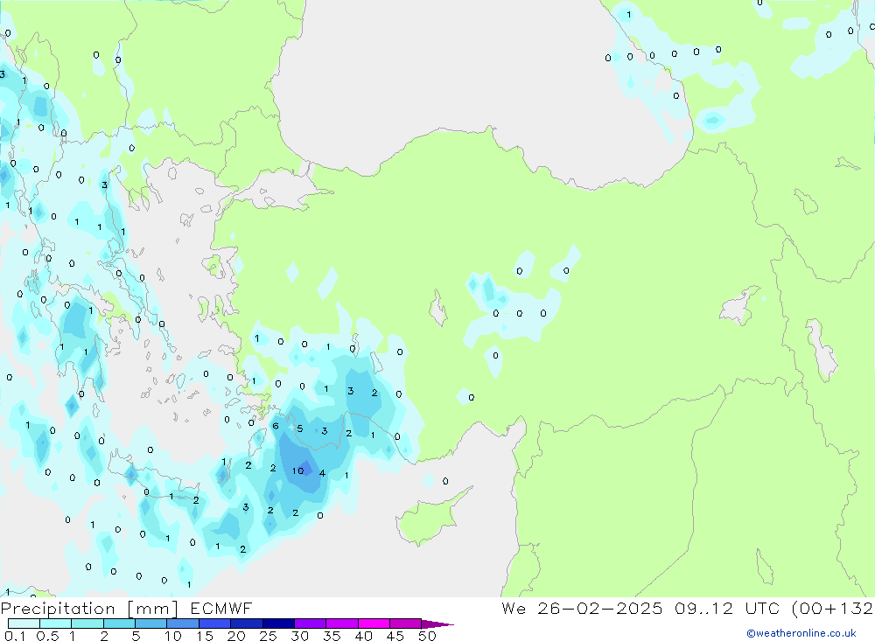The height and width of the screenshot is (641, 875).
Task: Click the 30–35 mm legend color swatch
Action: coord(311,624)
